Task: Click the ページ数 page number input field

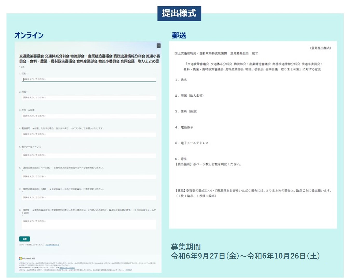Action: (89, 176)
